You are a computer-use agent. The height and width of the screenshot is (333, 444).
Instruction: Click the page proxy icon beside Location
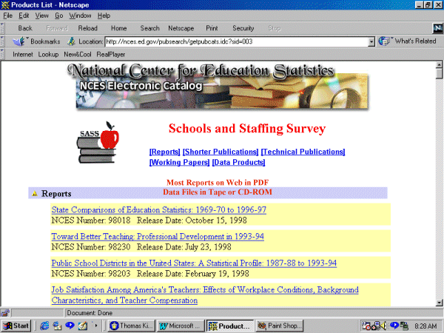72,41
